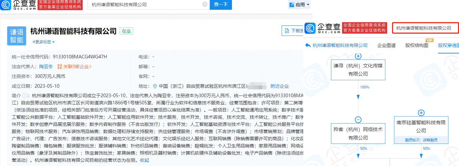Click the 下载报告 button

pyautogui.click(x=293, y=31)
